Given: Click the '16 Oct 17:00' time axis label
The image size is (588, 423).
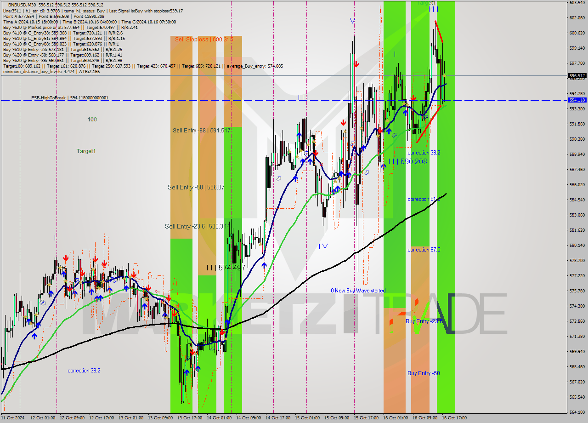Looking at the screenshot, I should click(x=454, y=418).
